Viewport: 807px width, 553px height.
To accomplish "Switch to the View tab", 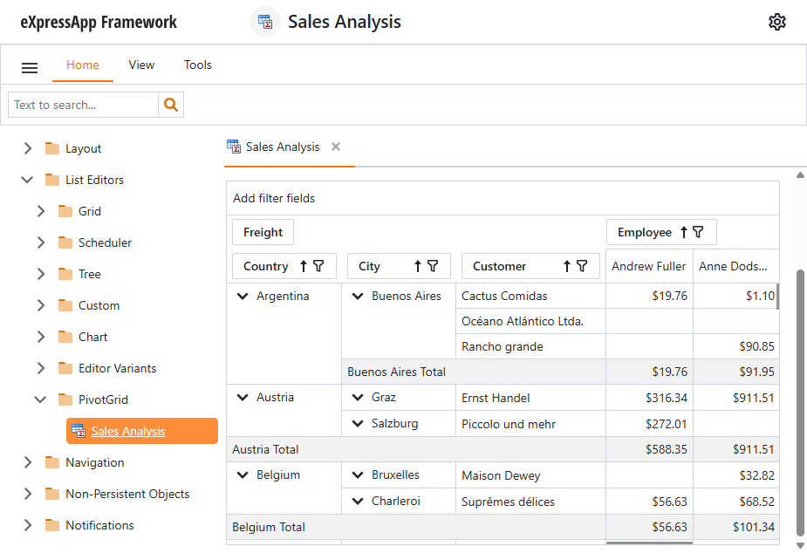I will [141, 65].
